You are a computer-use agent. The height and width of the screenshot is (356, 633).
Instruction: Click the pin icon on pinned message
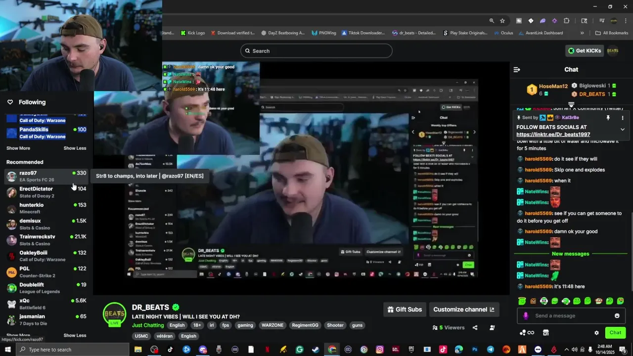[x=608, y=118]
